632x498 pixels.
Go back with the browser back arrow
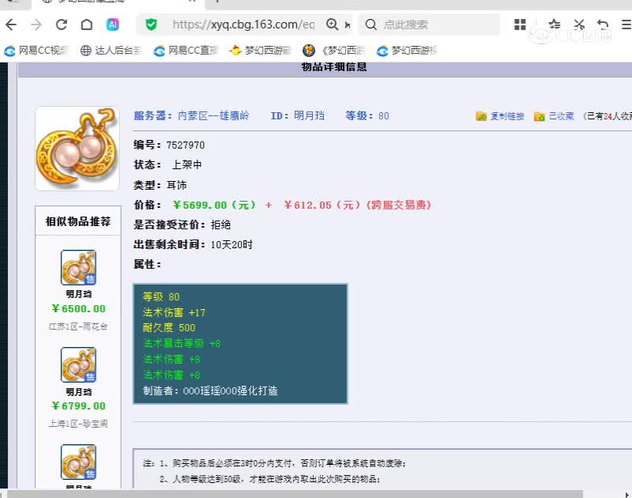11,25
